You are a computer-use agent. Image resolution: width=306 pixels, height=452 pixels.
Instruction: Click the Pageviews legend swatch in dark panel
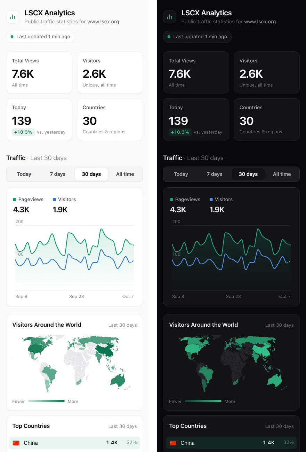click(171, 200)
